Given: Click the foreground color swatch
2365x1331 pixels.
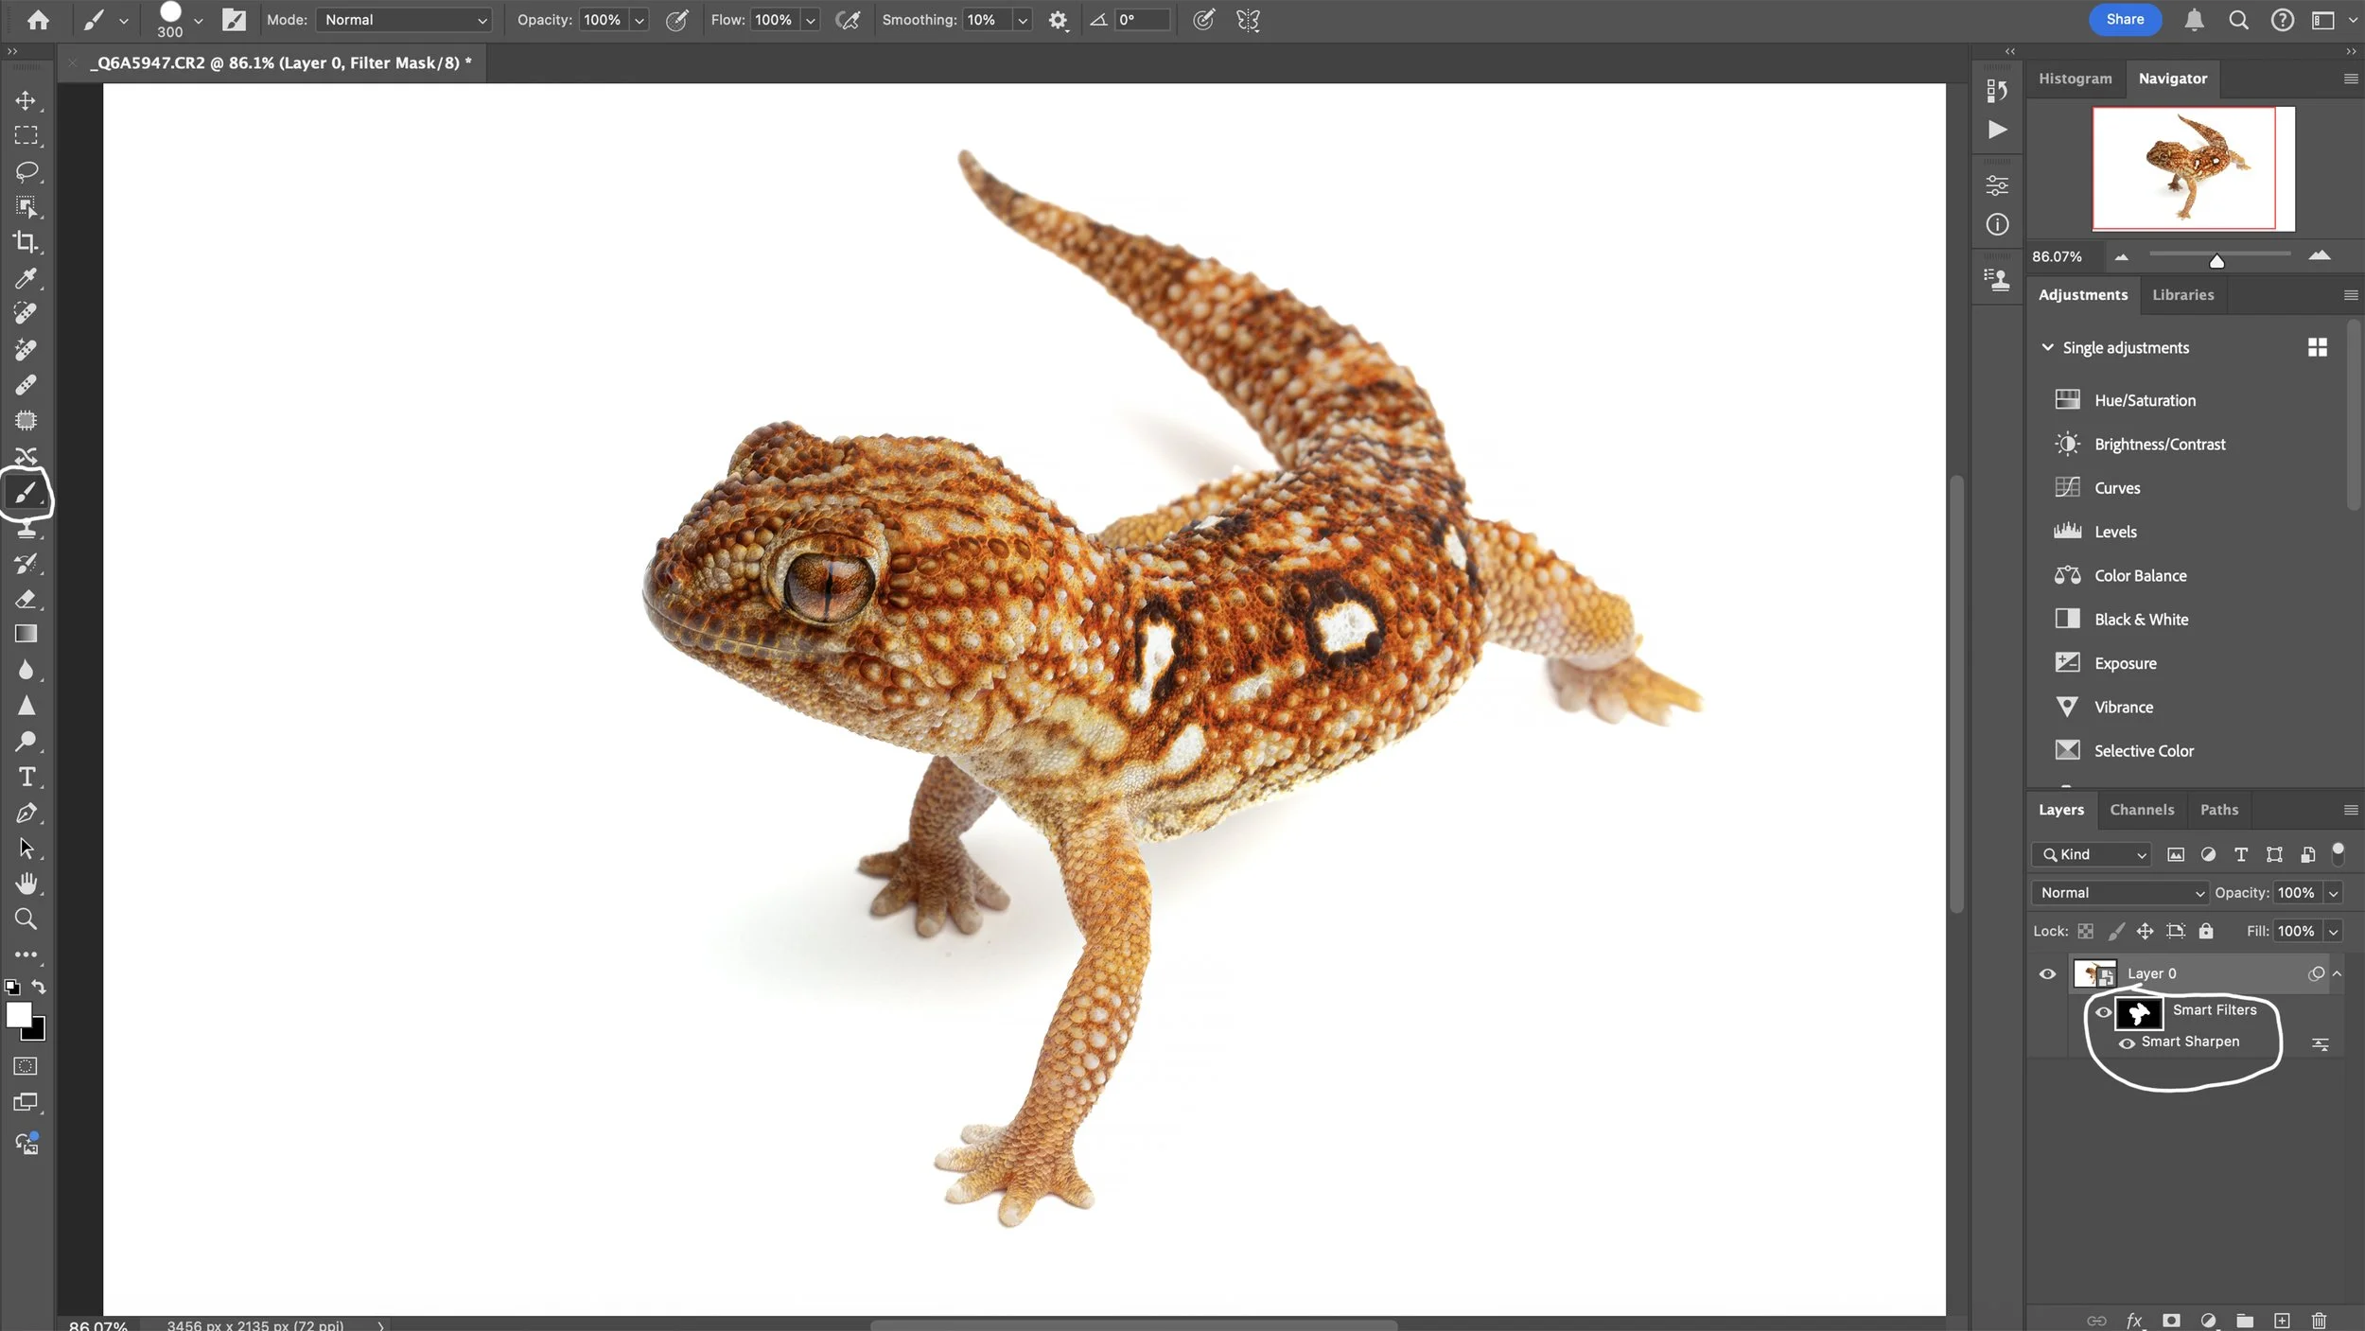Looking at the screenshot, I should pyautogui.click(x=18, y=1015).
